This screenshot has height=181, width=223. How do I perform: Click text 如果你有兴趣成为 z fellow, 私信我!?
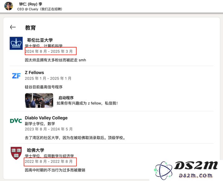[87, 103]
